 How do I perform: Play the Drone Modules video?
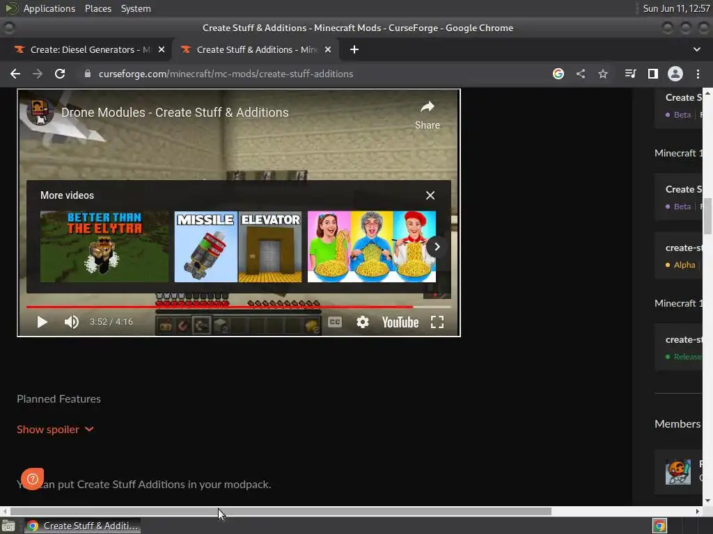click(42, 322)
